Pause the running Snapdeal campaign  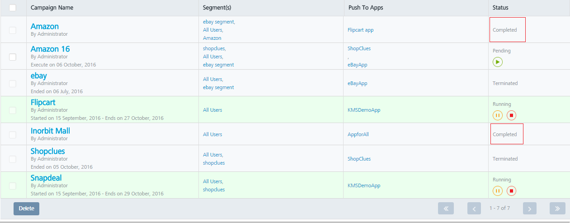tap(498, 191)
